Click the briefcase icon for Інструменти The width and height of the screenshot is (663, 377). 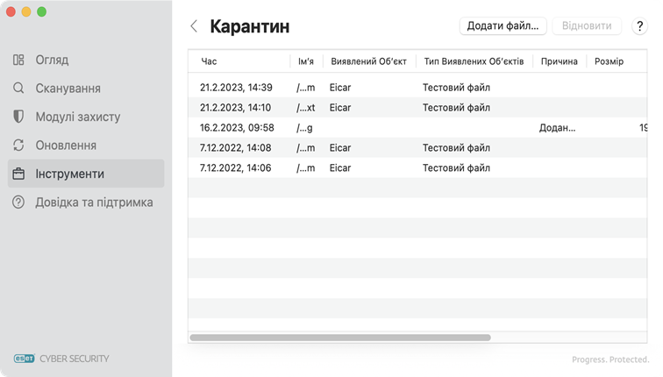[18, 174]
